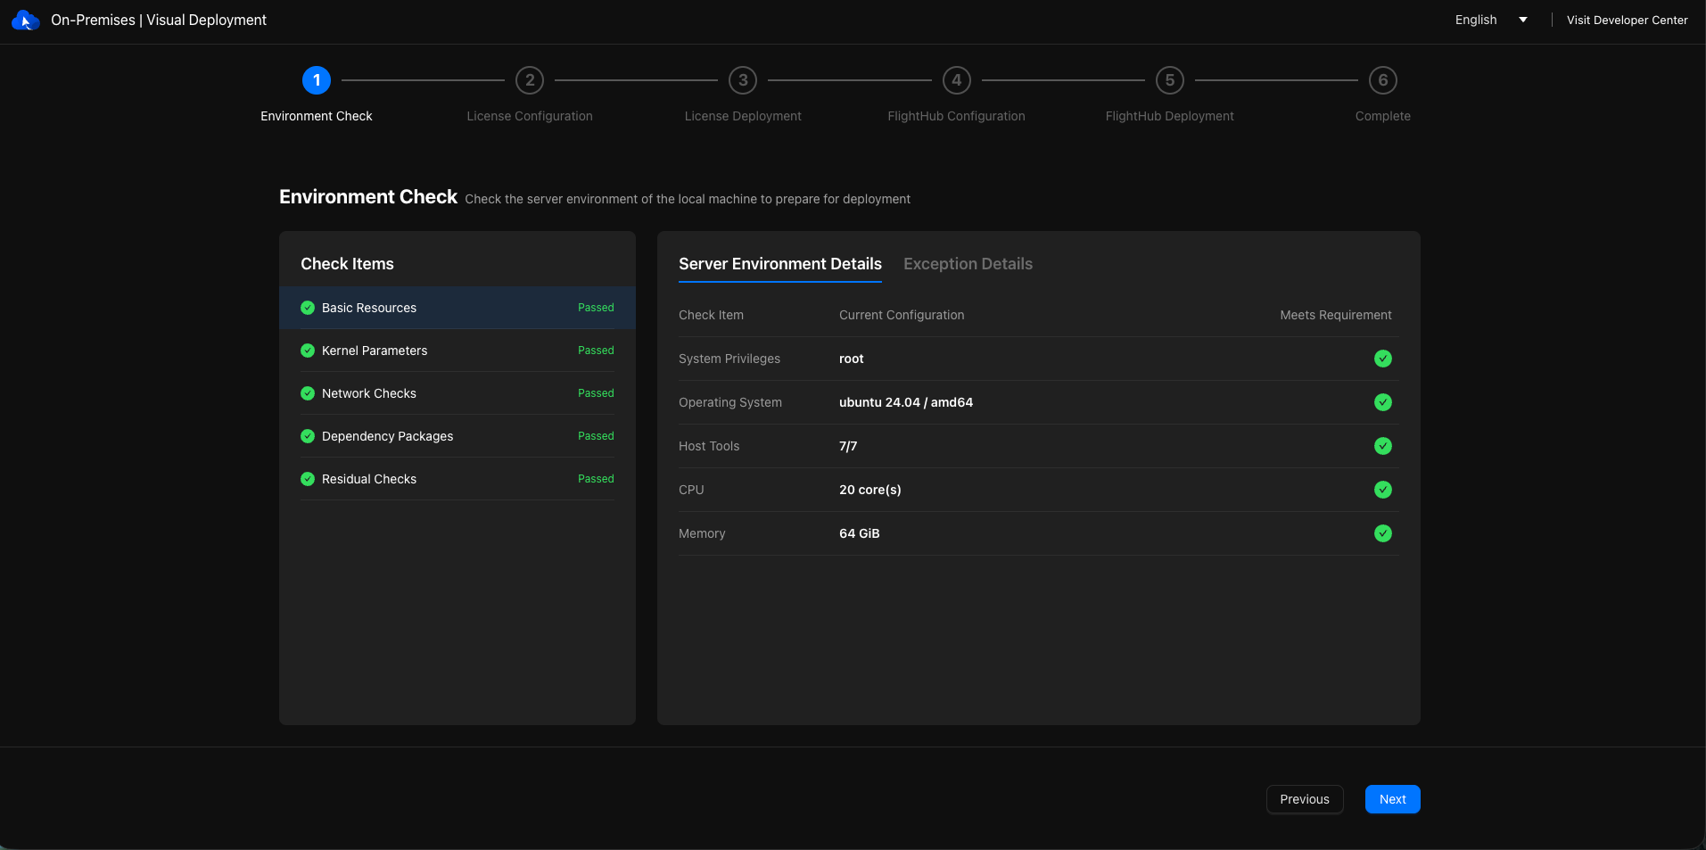1706x850 pixels.
Task: Click the '64 GiB' memory value
Action: (x=860, y=533)
